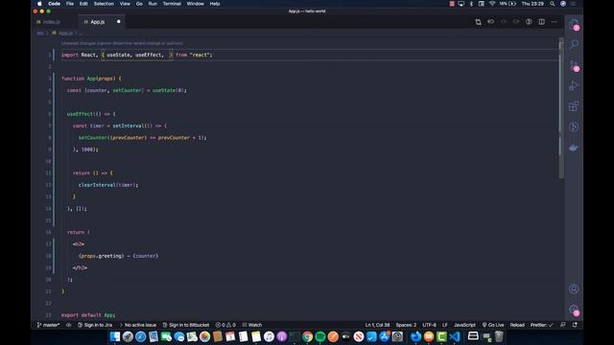Viewport: 614px width, 345px height.
Task: Click the notifications bell in the status bar
Action: 575,325
